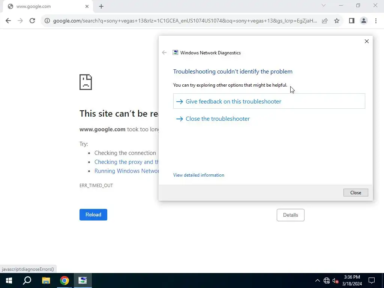Click the Details button

(291, 215)
